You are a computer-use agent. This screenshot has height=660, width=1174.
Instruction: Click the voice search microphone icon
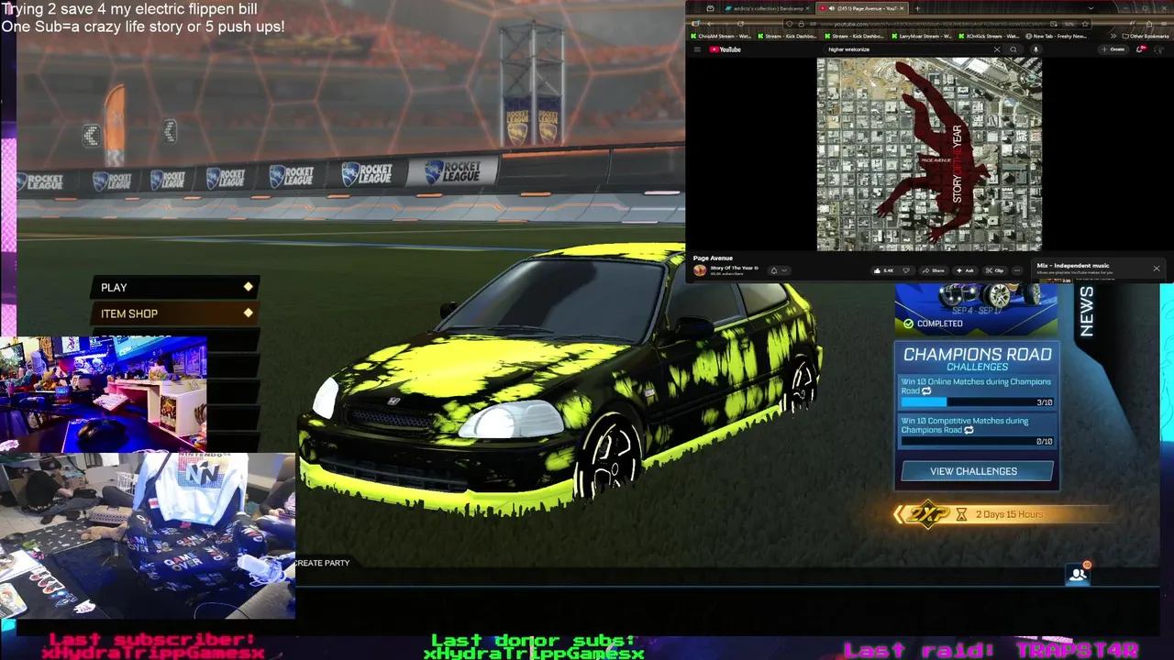[1036, 49]
